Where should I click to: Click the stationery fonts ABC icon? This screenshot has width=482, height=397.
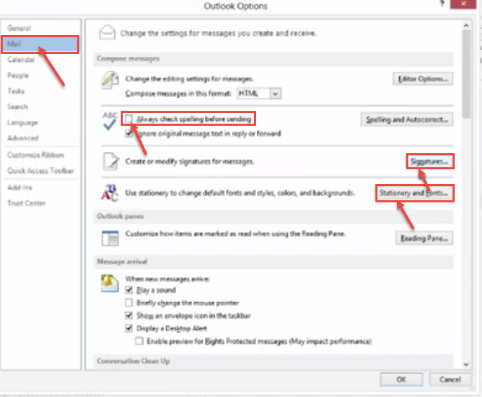click(109, 193)
